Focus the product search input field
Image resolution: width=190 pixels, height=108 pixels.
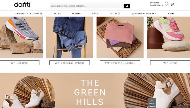pyautogui.click(x=87, y=6)
